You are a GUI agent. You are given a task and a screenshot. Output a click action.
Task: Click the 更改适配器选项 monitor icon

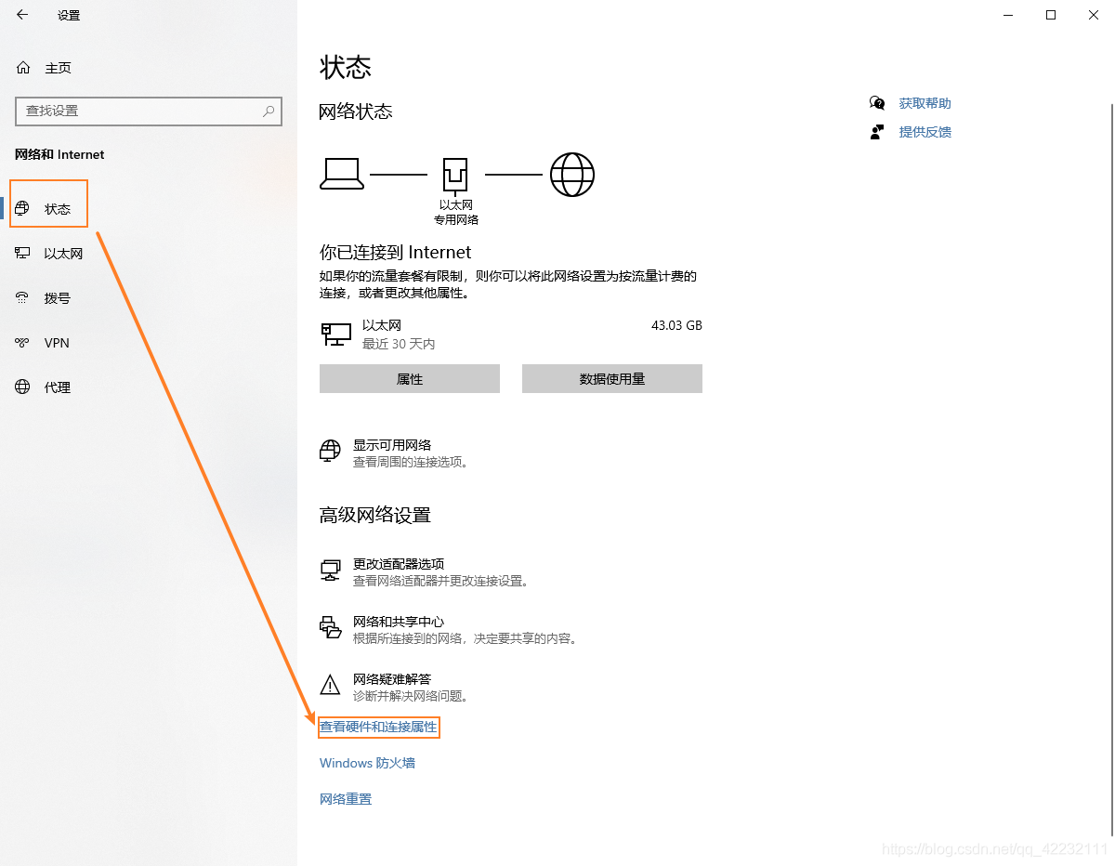click(x=330, y=571)
